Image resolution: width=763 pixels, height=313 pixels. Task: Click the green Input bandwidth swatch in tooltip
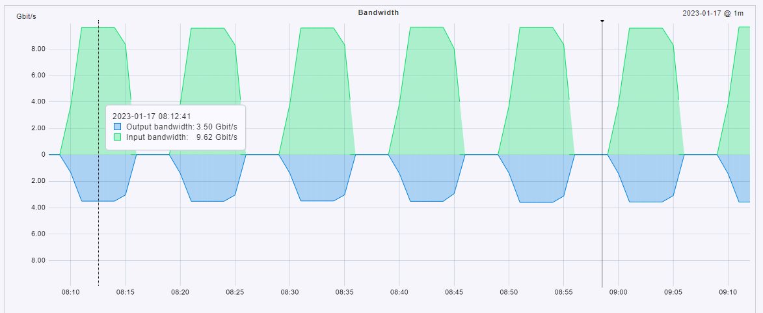click(x=117, y=137)
